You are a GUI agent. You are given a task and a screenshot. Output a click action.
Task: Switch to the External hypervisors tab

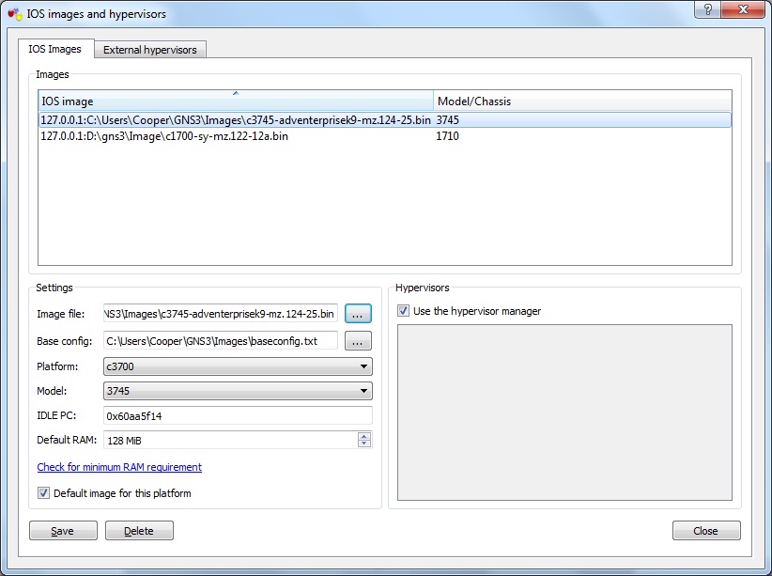(x=149, y=49)
